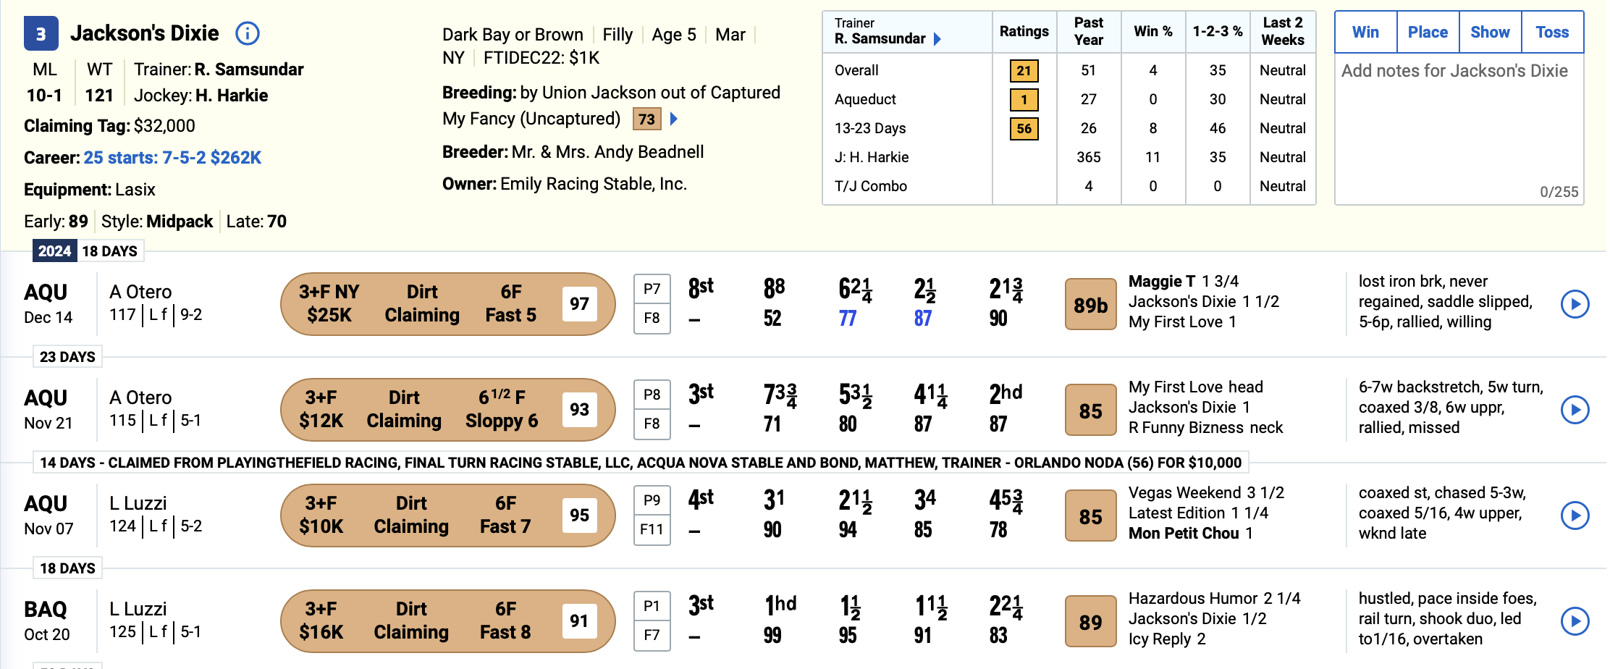The image size is (1610, 669).
Task: Toss Jackson's Dixie from consideration
Action: pos(1552,32)
